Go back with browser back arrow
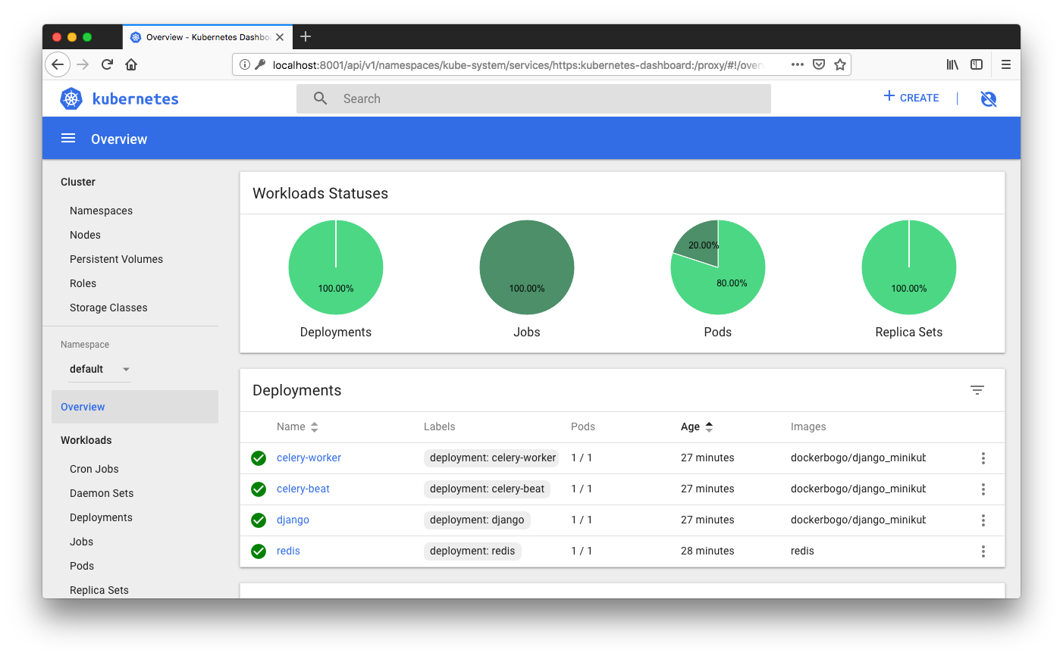This screenshot has height=659, width=1063. click(58, 64)
